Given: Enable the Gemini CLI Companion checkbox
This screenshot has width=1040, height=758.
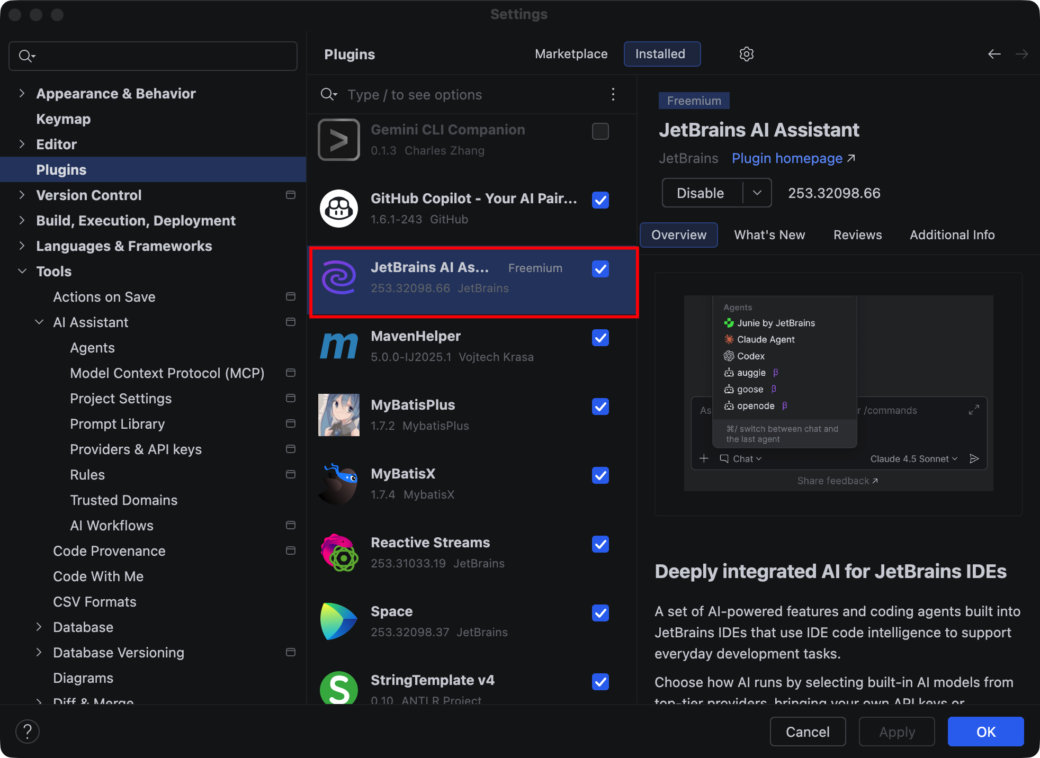Looking at the screenshot, I should pos(600,131).
